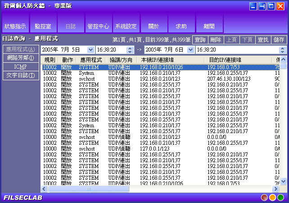Click the title bar button beside minimize
Viewport: 289px width, 203px height.
262,6
